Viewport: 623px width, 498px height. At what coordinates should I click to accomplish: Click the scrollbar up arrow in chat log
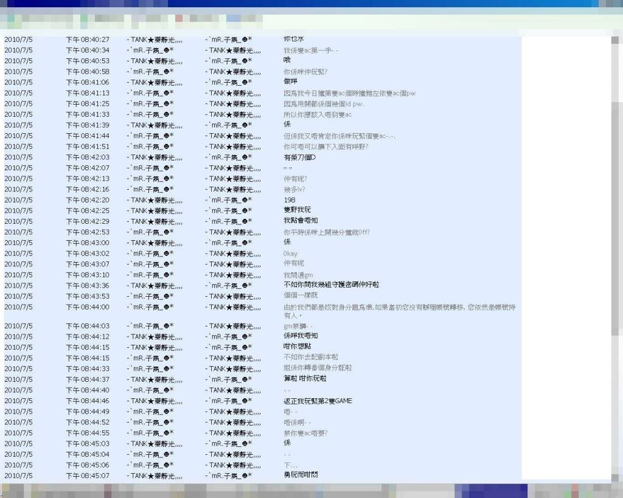(617, 40)
